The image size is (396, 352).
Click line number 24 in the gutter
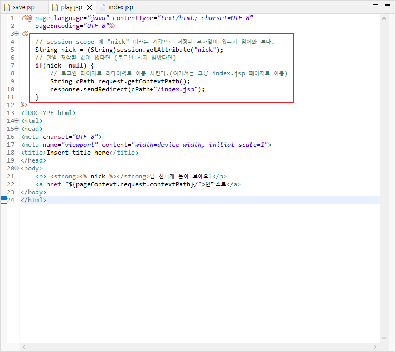(x=11, y=200)
